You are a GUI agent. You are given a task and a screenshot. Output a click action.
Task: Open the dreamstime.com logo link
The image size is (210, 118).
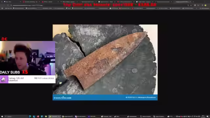pos(62,98)
